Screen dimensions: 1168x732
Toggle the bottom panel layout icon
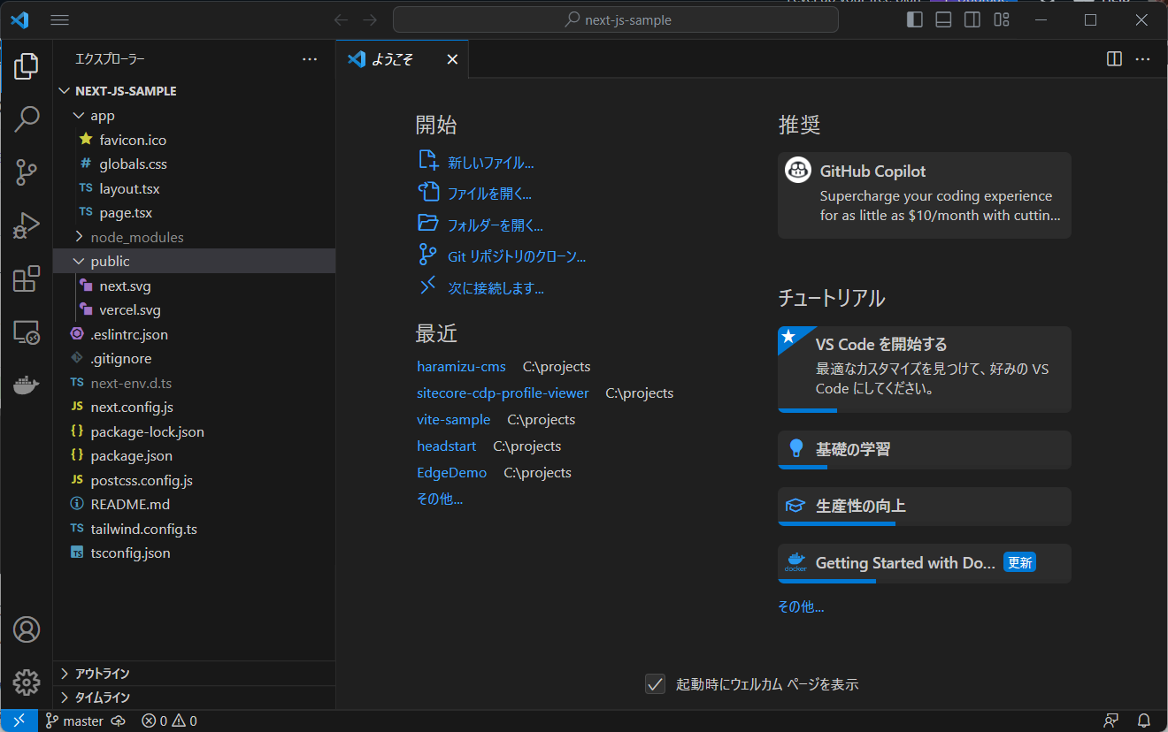pyautogui.click(x=943, y=19)
